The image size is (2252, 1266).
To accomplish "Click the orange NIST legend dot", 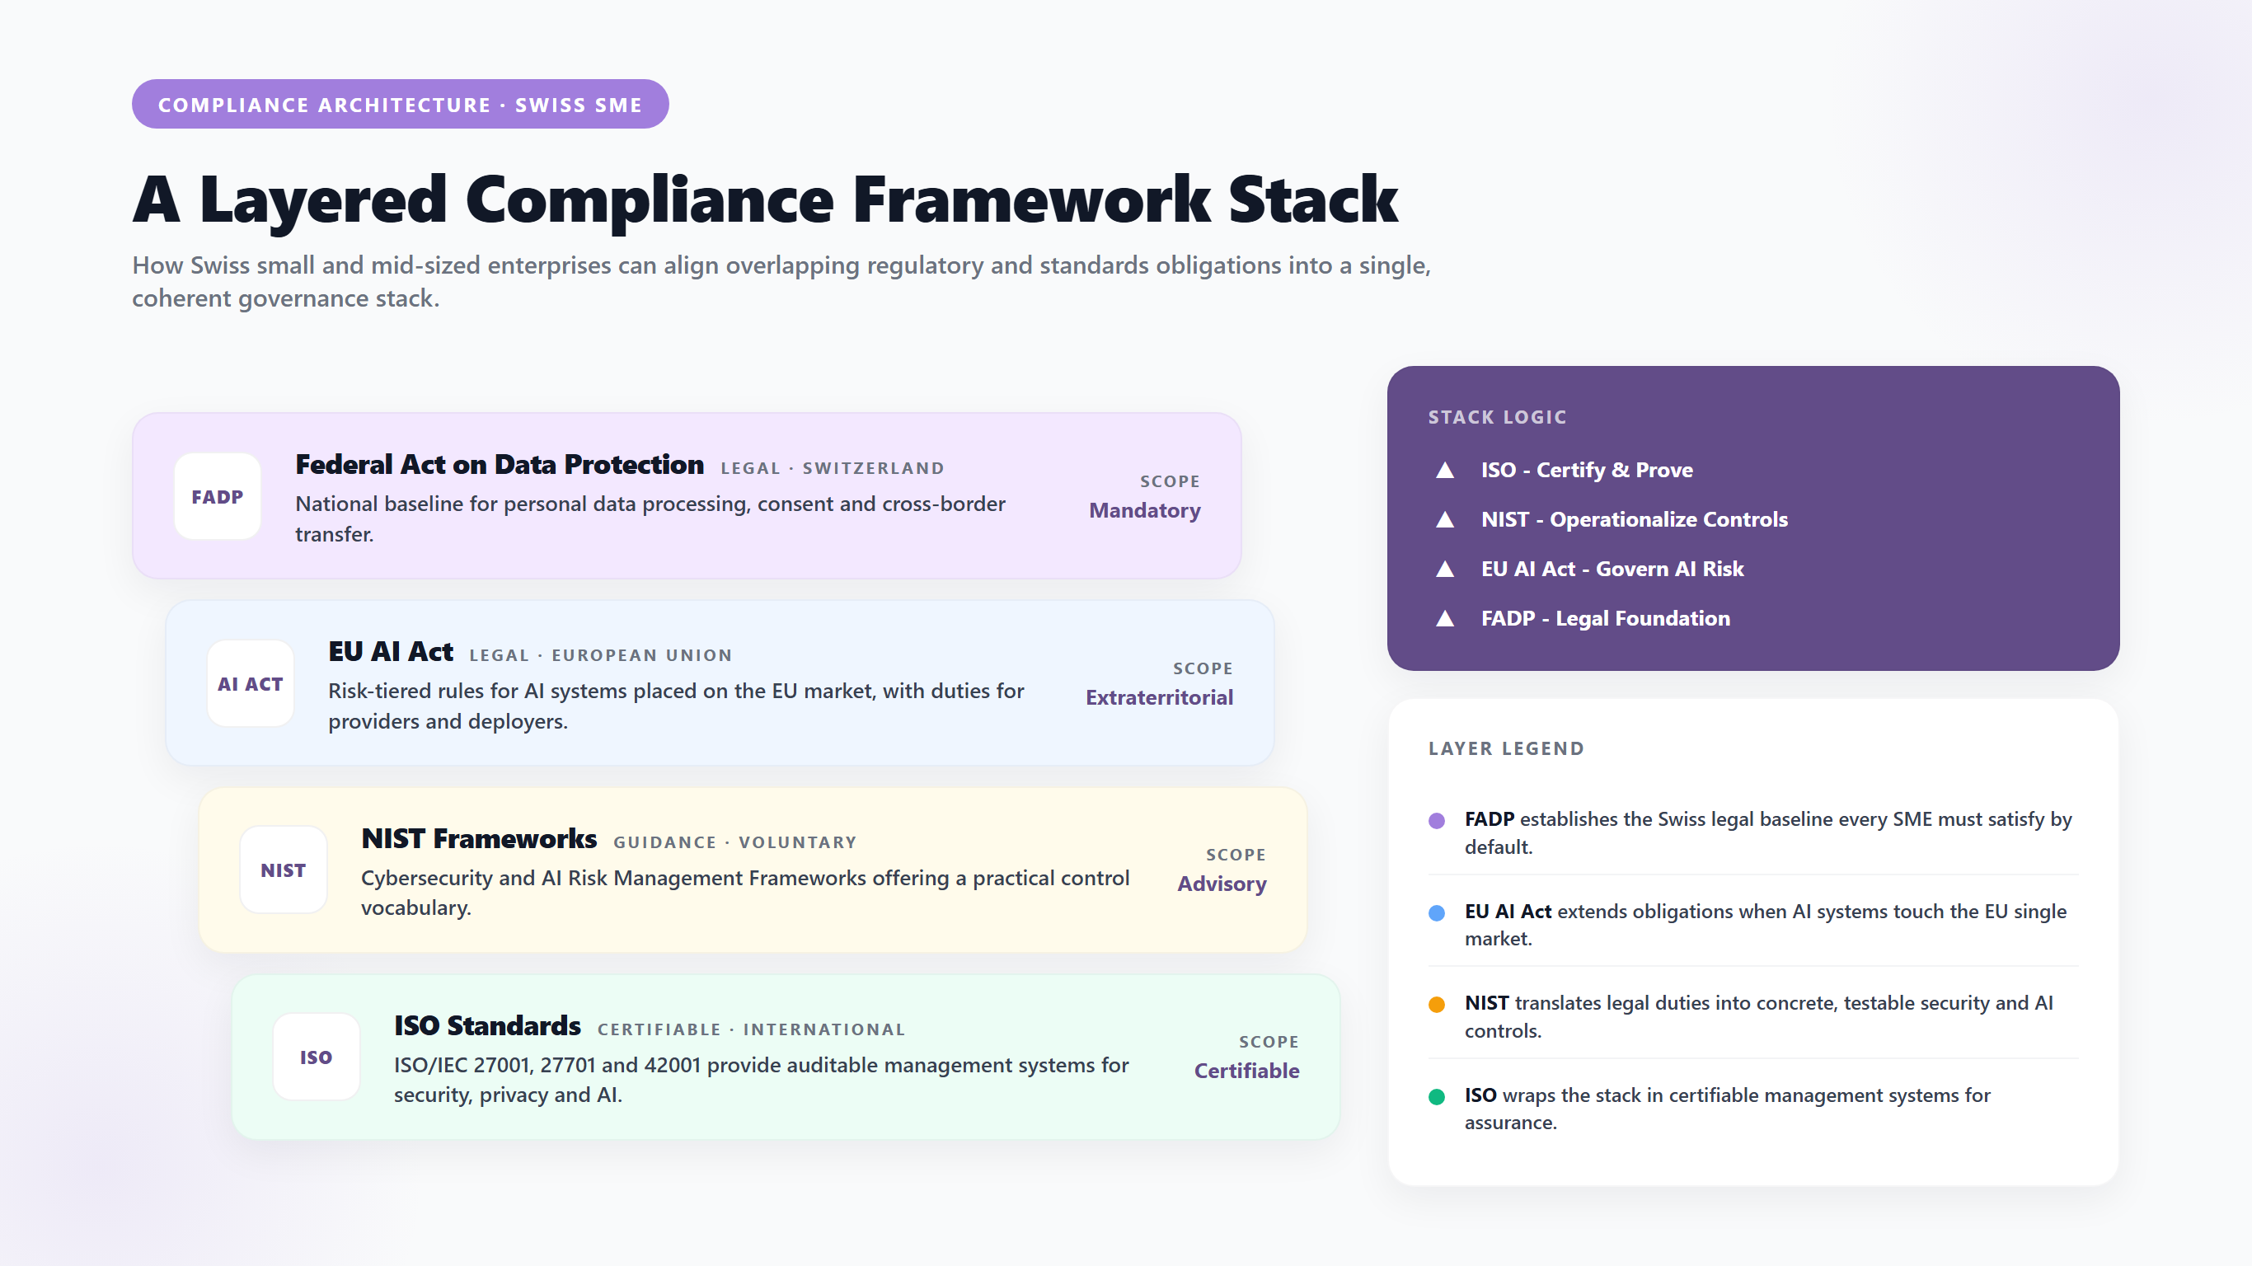I will [1436, 1005].
